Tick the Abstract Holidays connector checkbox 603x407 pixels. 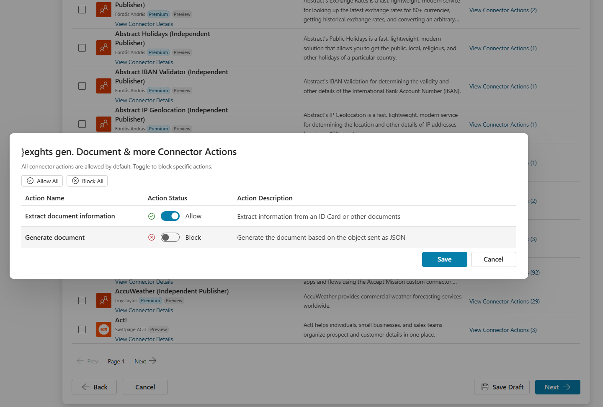(x=82, y=48)
